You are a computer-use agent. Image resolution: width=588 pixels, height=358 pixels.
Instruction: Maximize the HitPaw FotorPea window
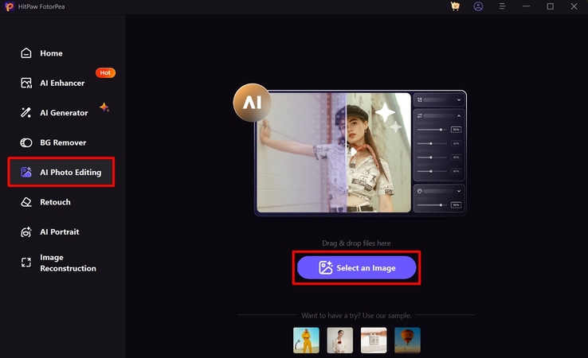tap(550, 6)
